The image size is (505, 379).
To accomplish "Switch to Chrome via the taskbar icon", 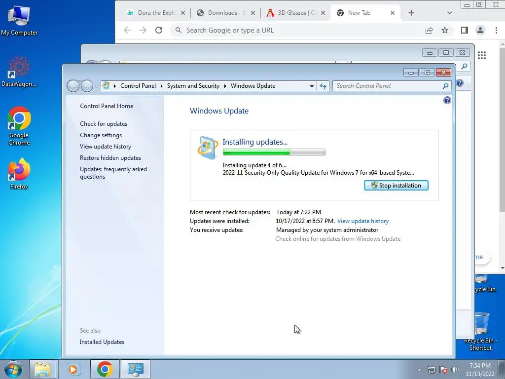I will click(x=105, y=369).
